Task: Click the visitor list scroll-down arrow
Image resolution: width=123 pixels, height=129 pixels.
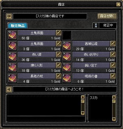Action: [x=114, y=119]
